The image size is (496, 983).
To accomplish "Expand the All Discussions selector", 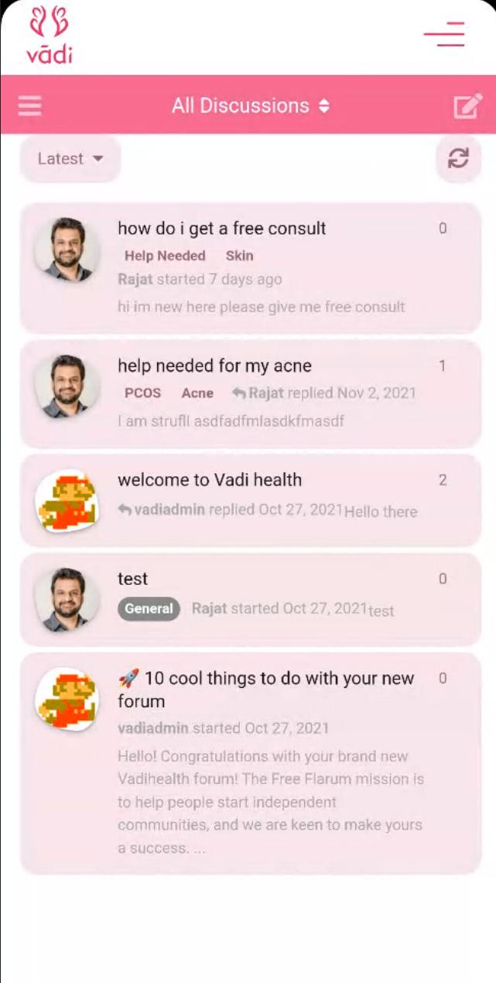I will tap(251, 105).
